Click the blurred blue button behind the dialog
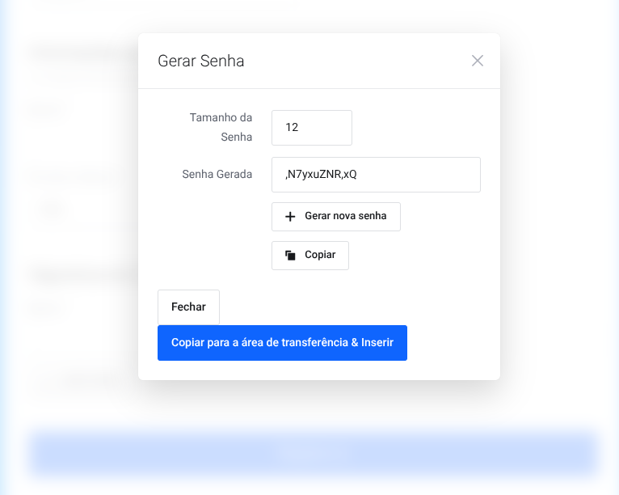The height and width of the screenshot is (495, 619). pos(314,453)
